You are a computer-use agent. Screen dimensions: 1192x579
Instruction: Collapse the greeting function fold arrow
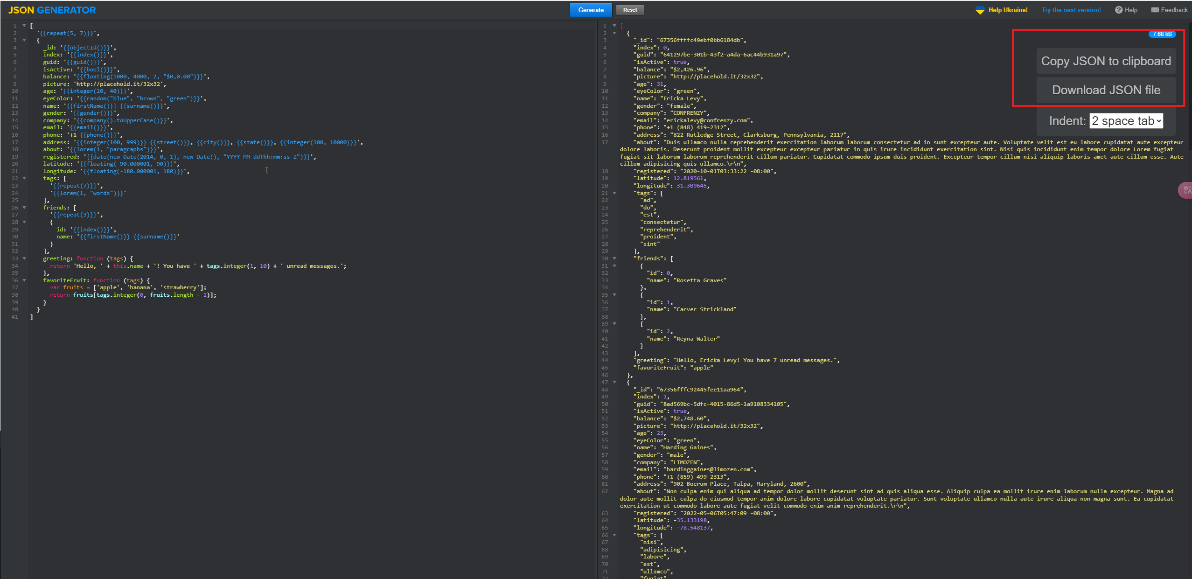[x=24, y=258]
